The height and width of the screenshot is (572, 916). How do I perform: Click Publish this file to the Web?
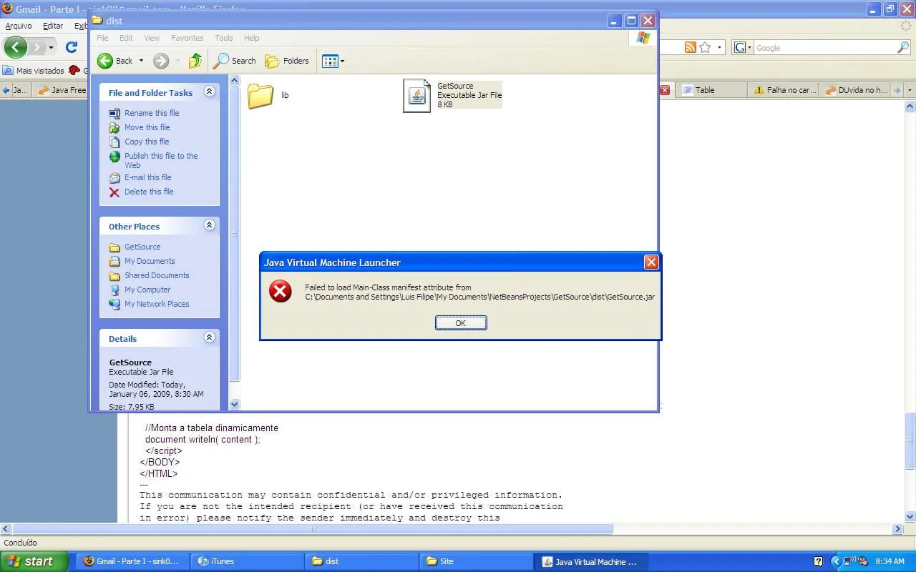point(161,160)
